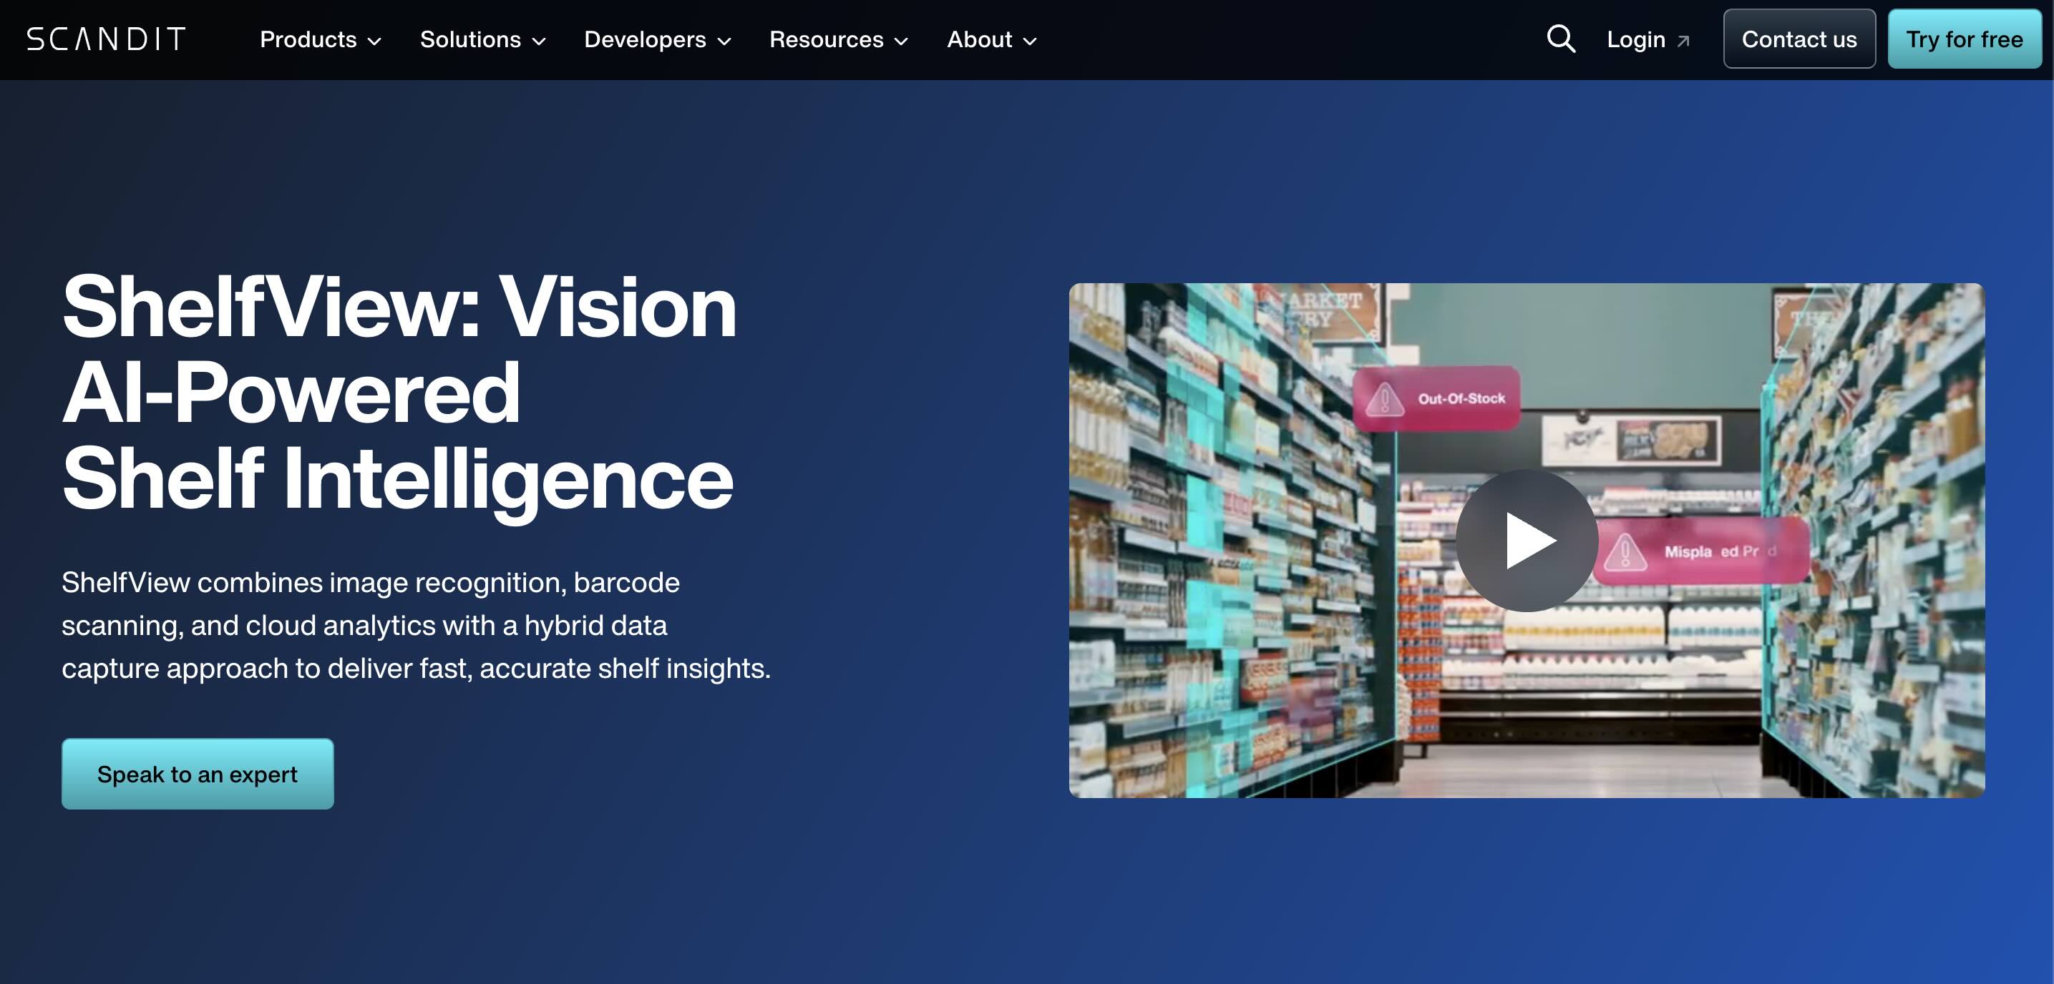Click the Out-Of-Stock label in the video

point(1461,398)
